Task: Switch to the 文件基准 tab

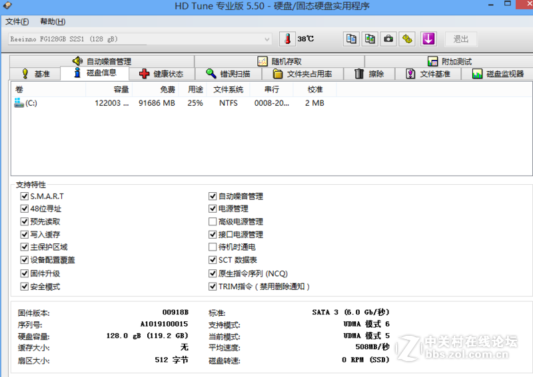Action: click(428, 74)
